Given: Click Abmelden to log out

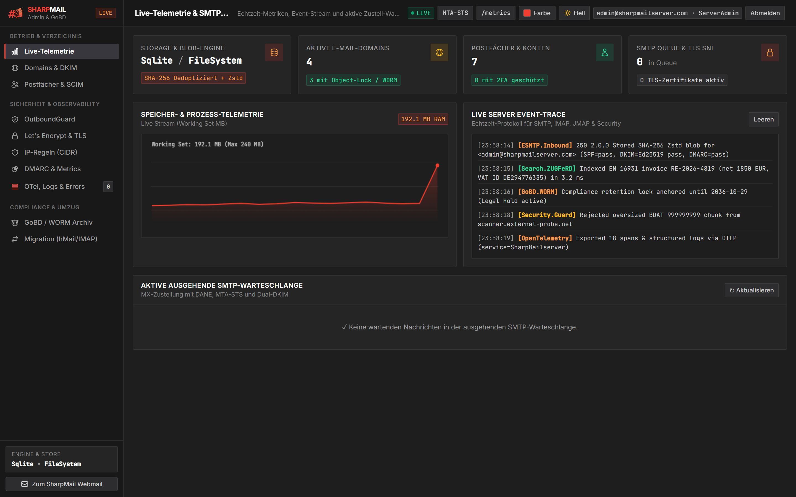Looking at the screenshot, I should coord(765,13).
